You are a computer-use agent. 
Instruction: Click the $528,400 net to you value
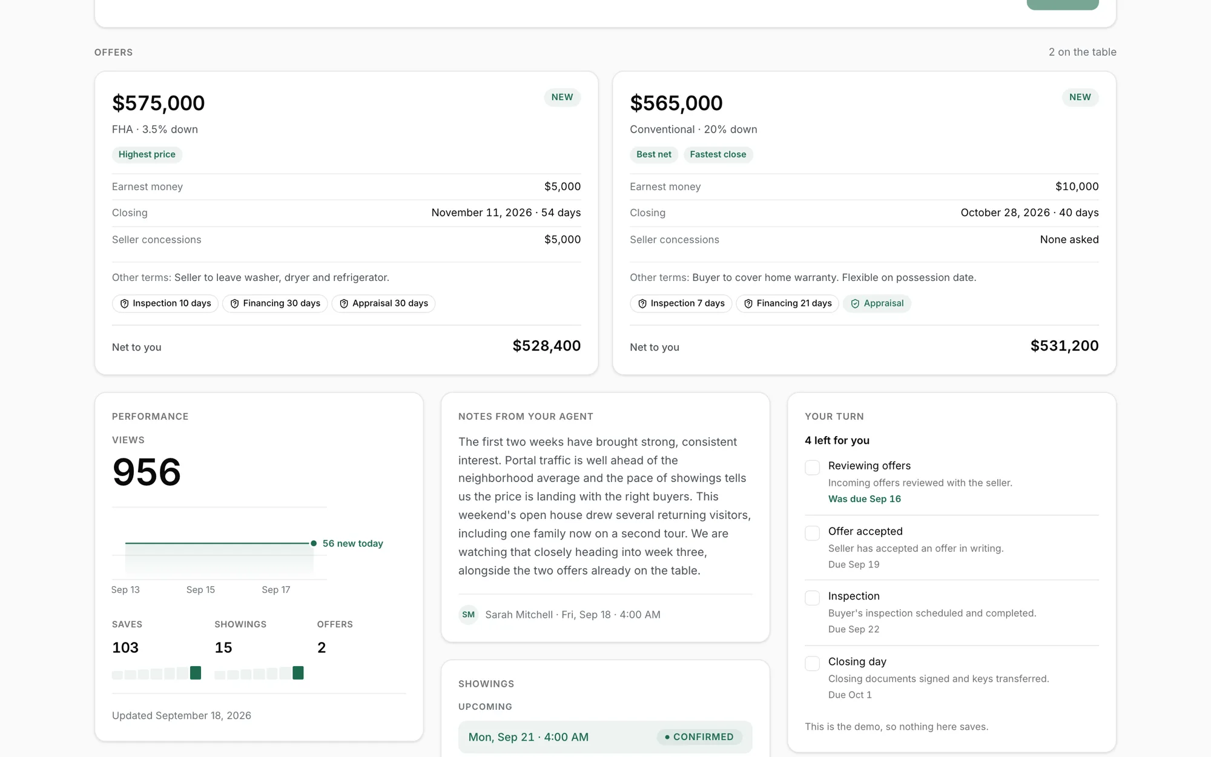[x=547, y=346]
